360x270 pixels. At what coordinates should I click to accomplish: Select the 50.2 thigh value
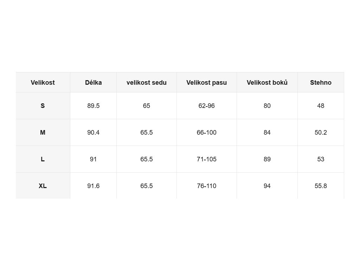click(x=321, y=133)
